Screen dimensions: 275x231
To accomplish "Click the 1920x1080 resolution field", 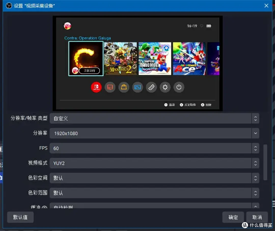I will (x=150, y=133).
